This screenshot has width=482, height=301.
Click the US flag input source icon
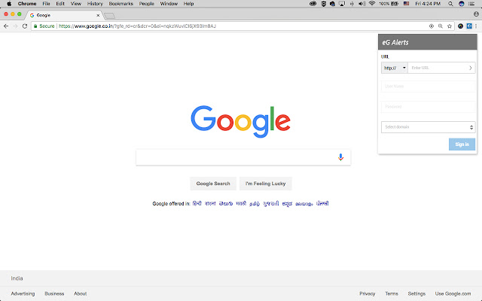pyautogui.click(x=407, y=4)
